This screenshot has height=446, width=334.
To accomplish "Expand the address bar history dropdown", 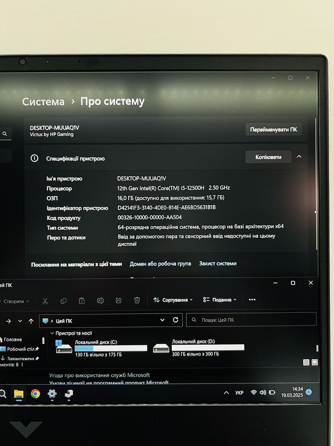I will pos(162,320).
